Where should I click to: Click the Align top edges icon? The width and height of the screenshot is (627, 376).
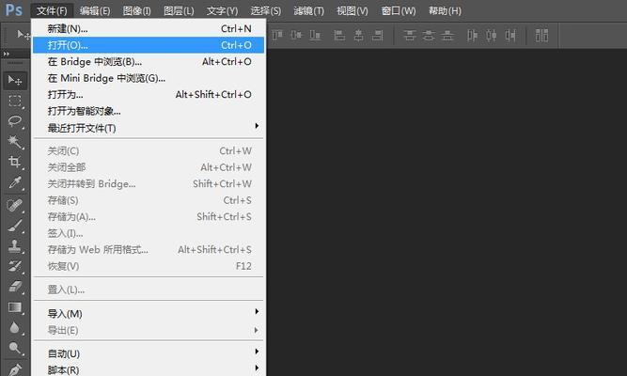point(277,36)
